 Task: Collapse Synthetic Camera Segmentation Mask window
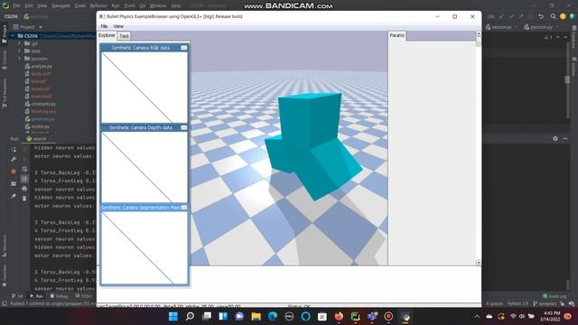pyautogui.click(x=183, y=208)
